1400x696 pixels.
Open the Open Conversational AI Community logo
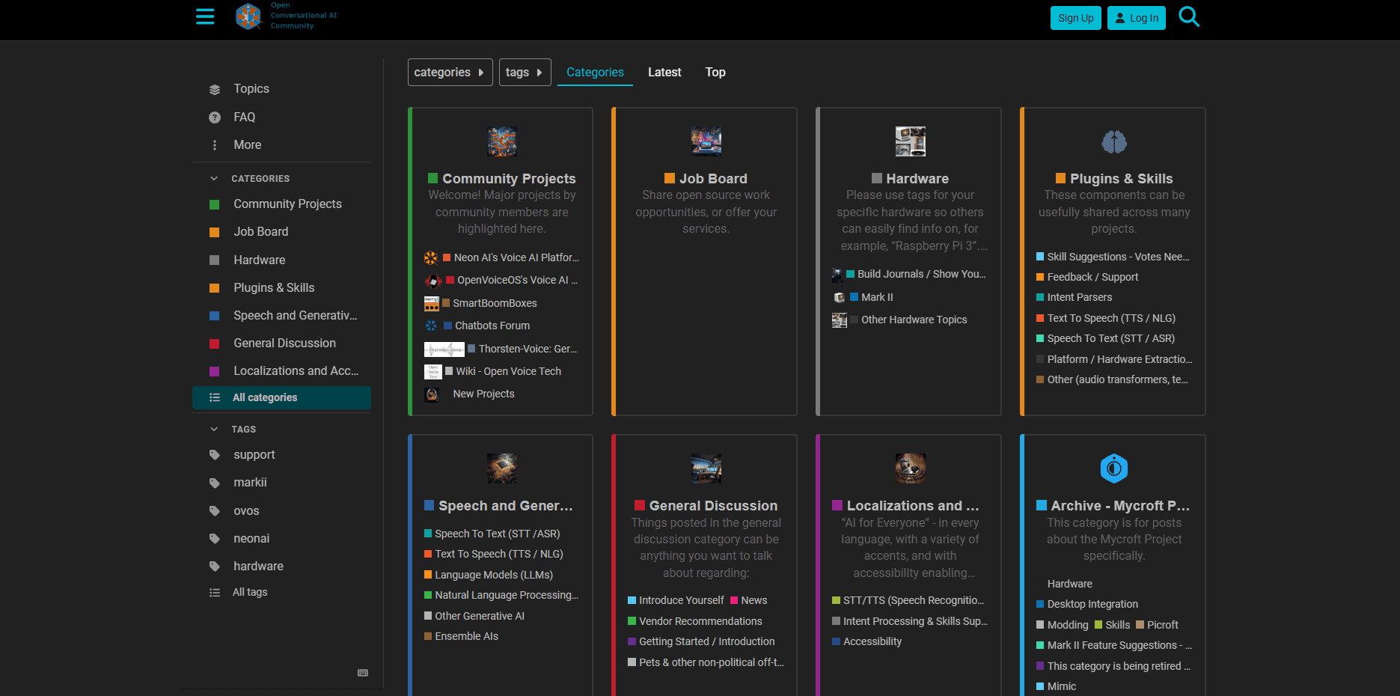(x=286, y=16)
